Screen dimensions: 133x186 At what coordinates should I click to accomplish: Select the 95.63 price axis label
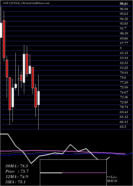[124, 14]
